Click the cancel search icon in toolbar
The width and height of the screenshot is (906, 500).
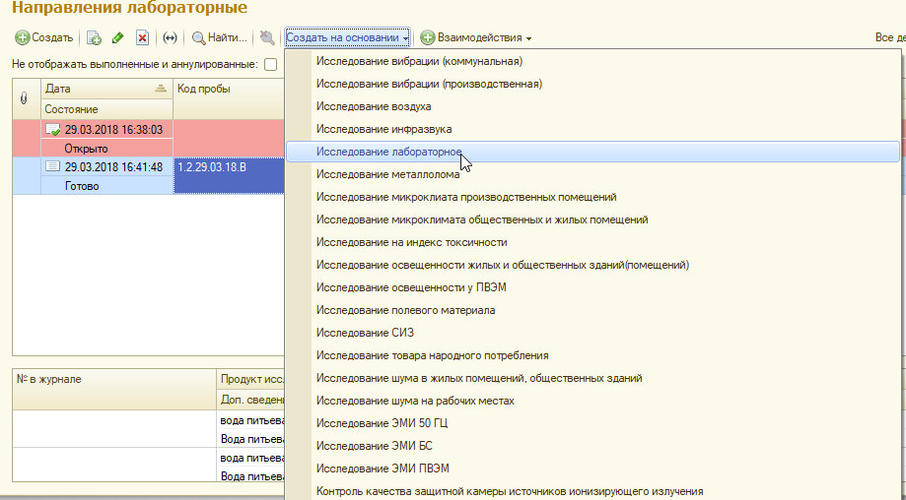(x=266, y=38)
